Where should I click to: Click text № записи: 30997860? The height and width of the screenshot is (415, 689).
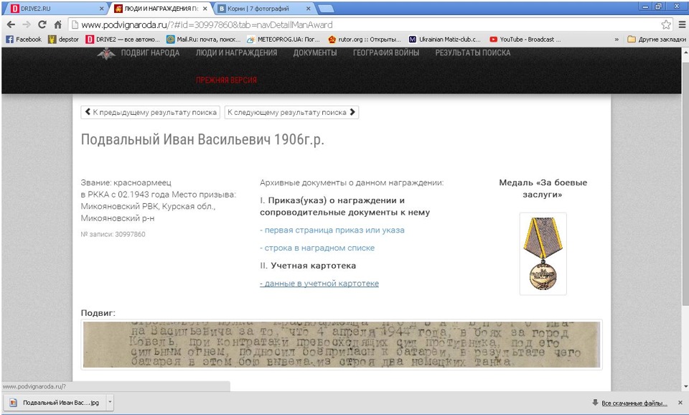click(x=113, y=234)
